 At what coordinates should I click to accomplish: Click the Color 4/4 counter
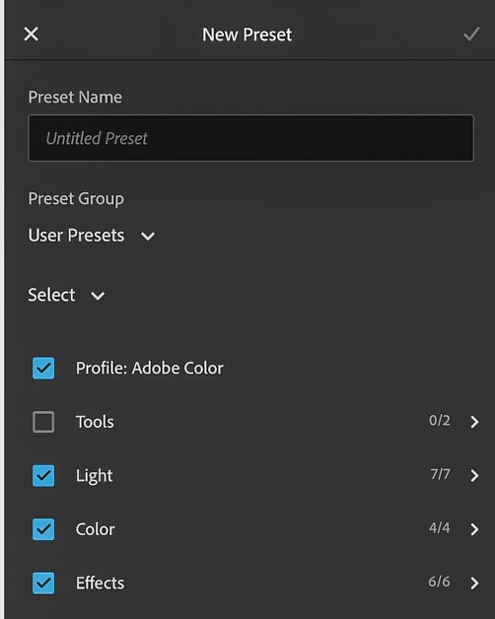point(440,527)
